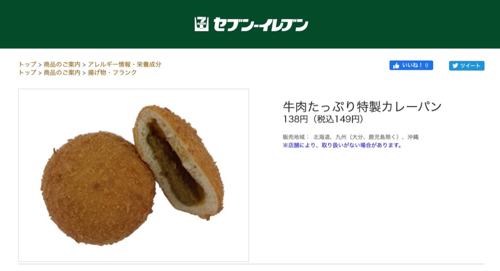Image resolution: width=500 pixels, height=271 pixels.
Task: Click the like count showing 0
Action: point(426,66)
